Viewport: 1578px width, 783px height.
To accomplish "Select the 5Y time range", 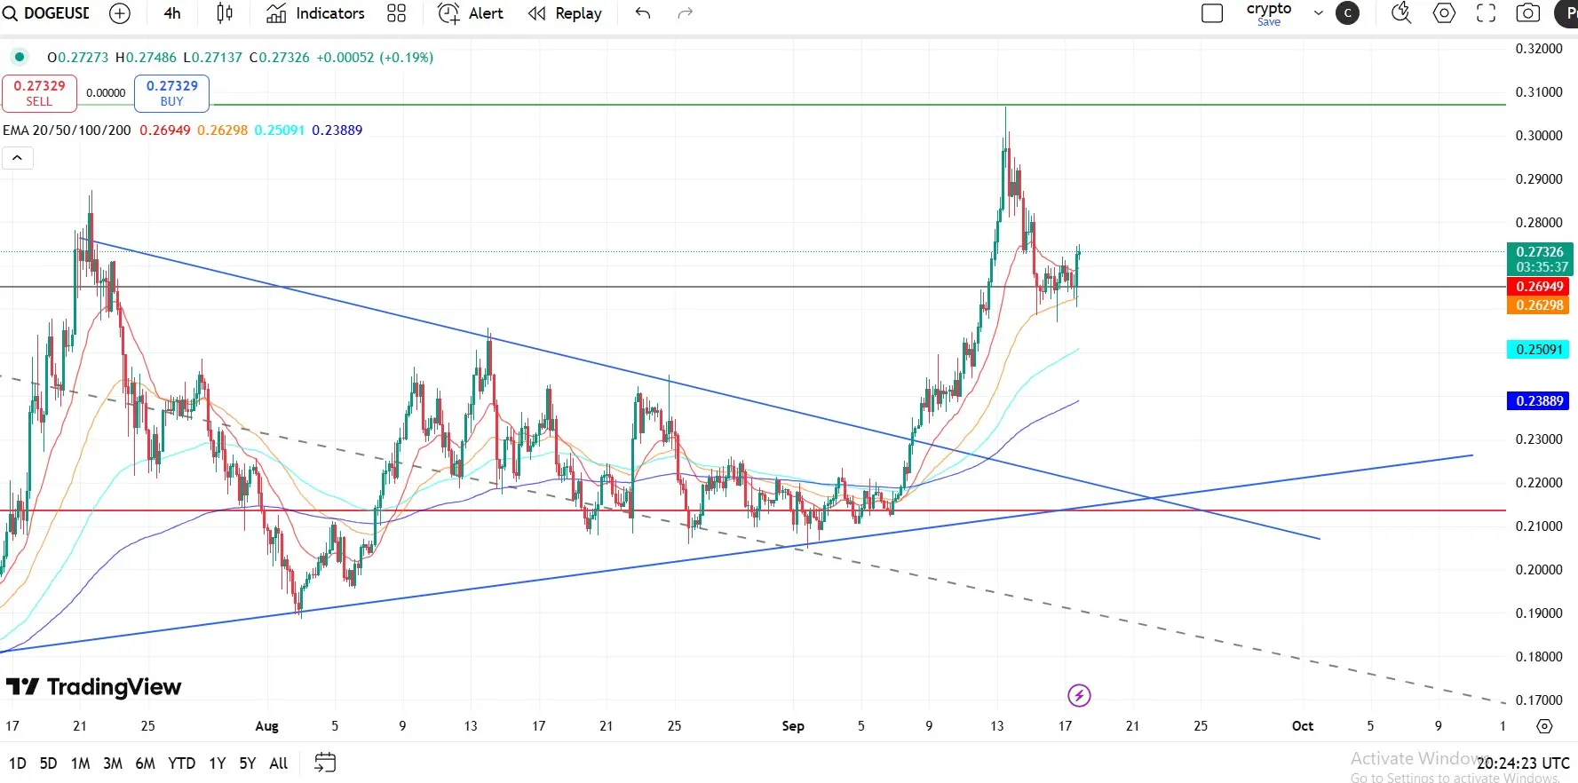I will point(247,763).
